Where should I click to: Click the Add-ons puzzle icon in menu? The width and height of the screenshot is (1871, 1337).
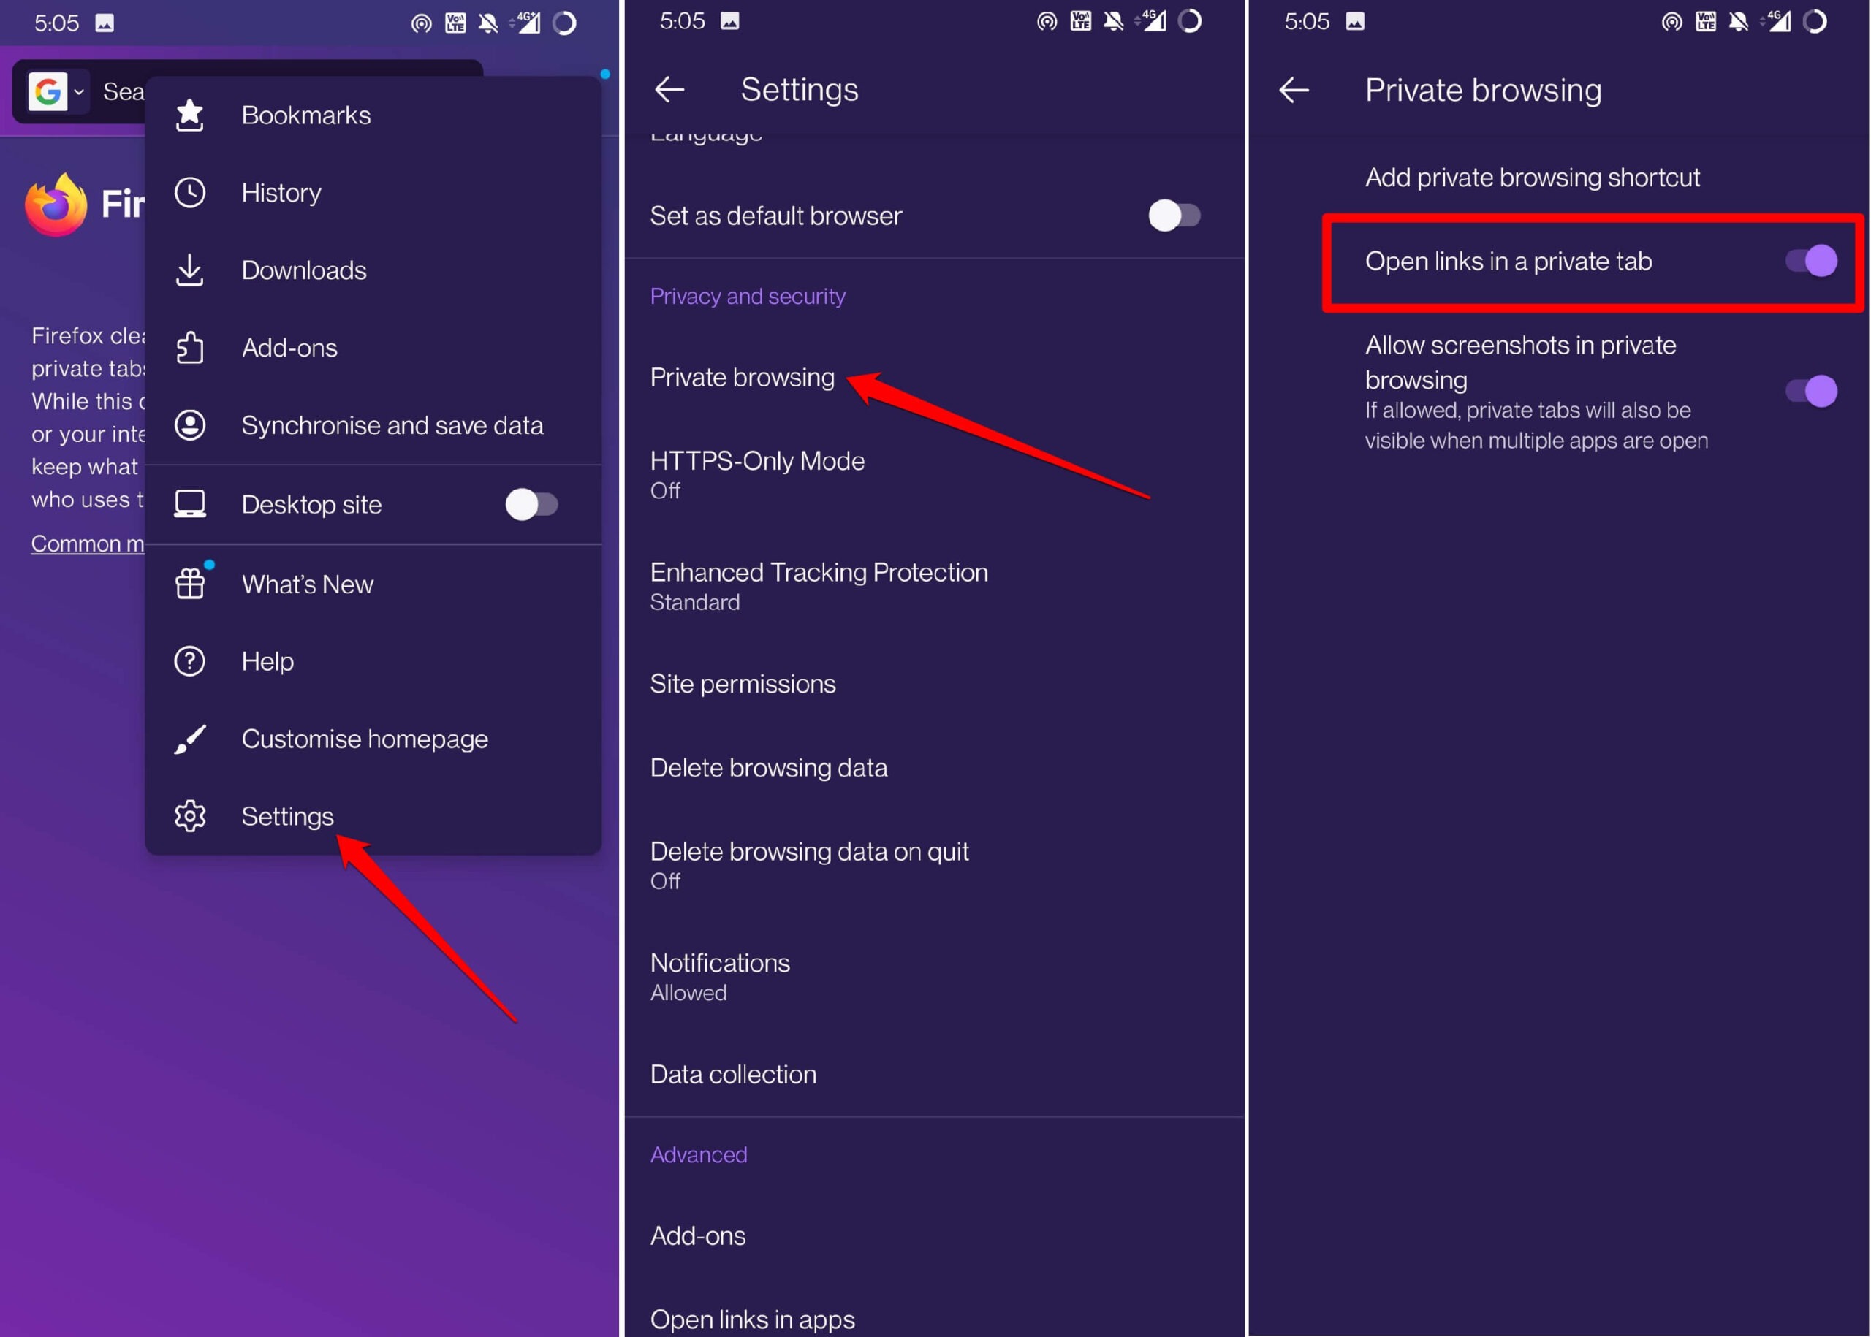[189, 348]
